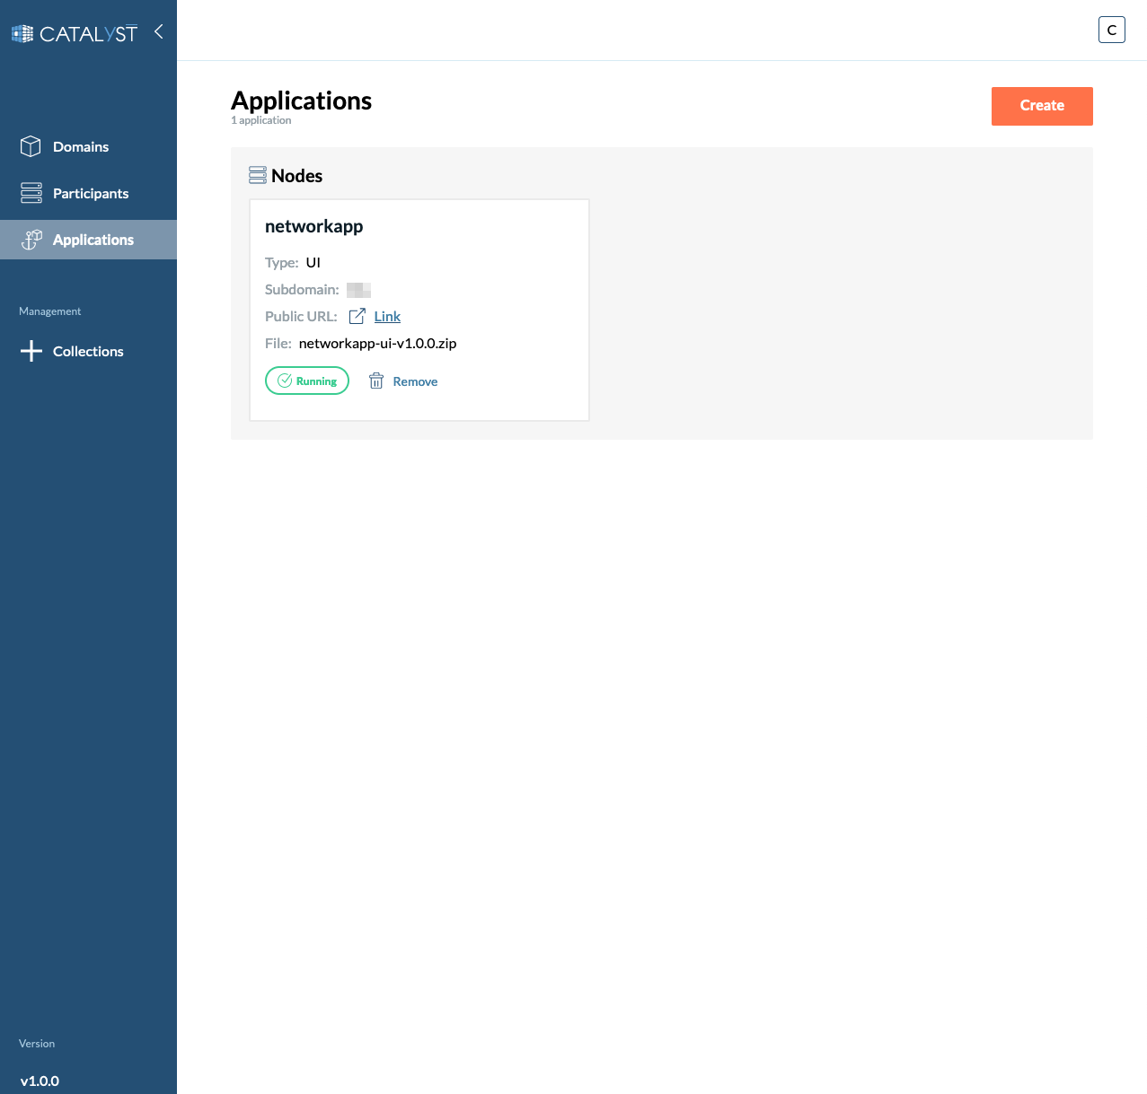The image size is (1147, 1094).
Task: Click Remove on the networkapp card
Action: [414, 381]
